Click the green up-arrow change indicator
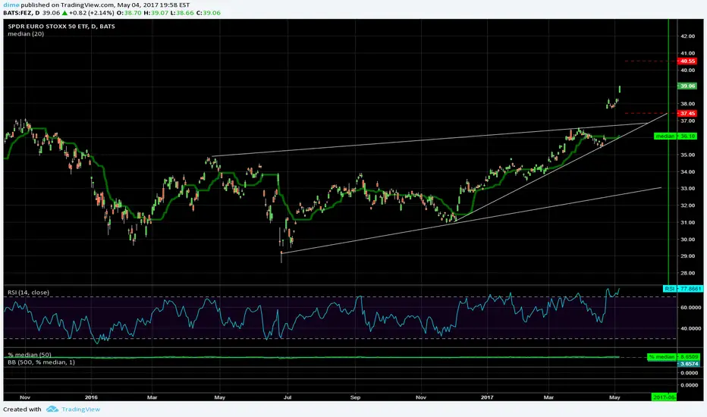This screenshot has width=707, height=417. 64,13
